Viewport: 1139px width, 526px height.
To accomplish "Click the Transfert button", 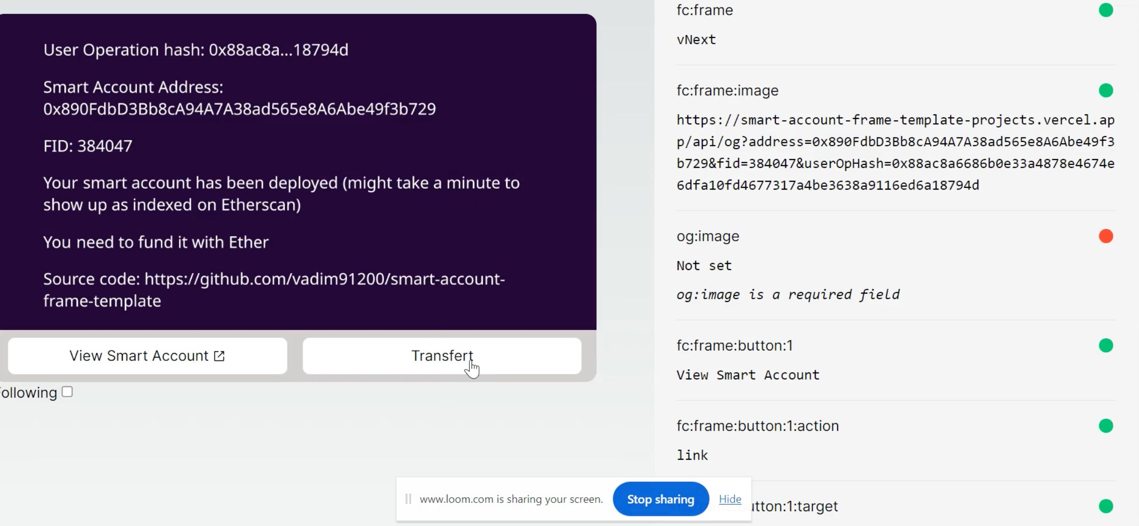I will [x=442, y=356].
